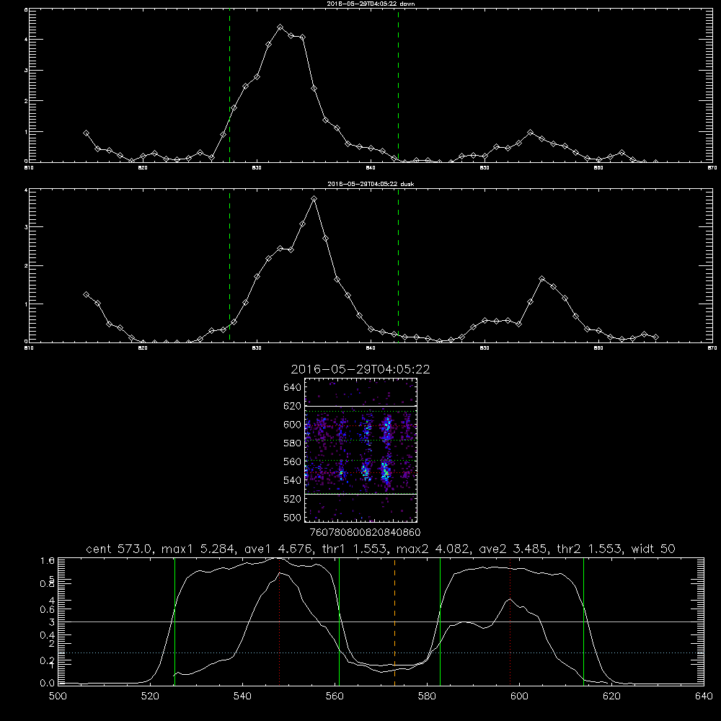Click the '580' x-axis label of bottom profile plot
Image resolution: width=721 pixels, height=721 pixels.
[x=427, y=696]
